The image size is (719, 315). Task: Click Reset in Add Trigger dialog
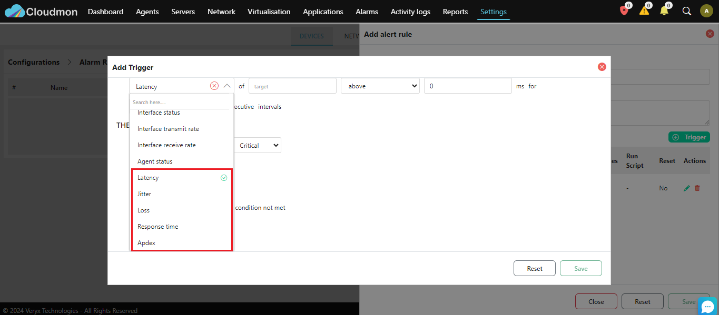(x=535, y=268)
